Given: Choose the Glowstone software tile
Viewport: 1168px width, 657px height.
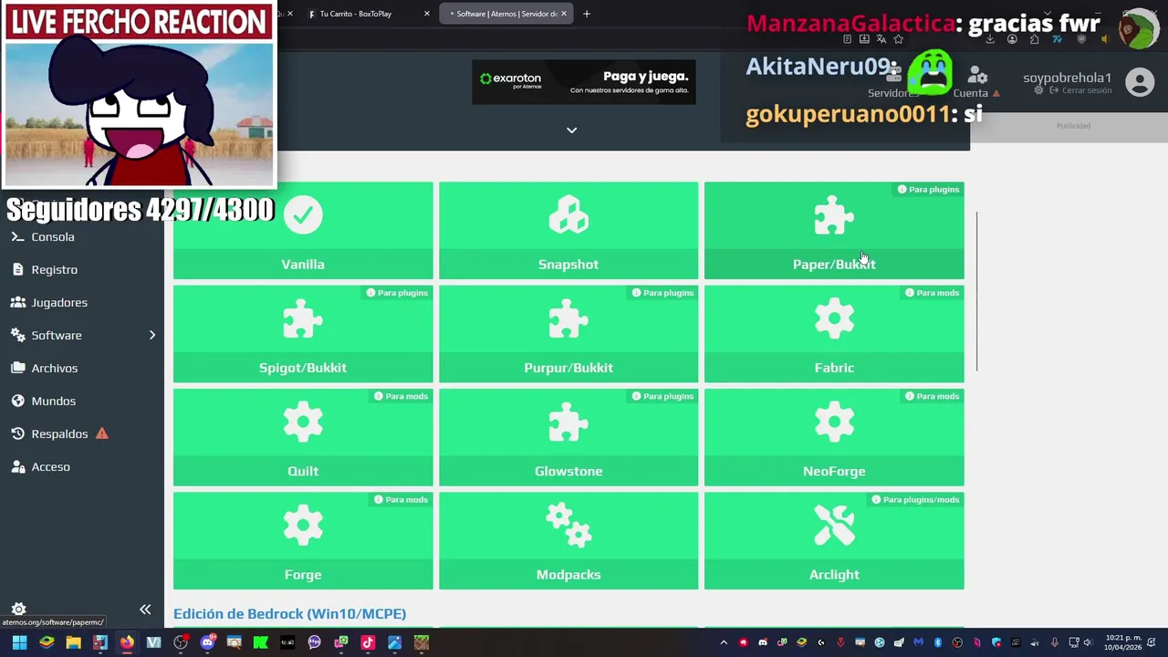Looking at the screenshot, I should (568, 437).
